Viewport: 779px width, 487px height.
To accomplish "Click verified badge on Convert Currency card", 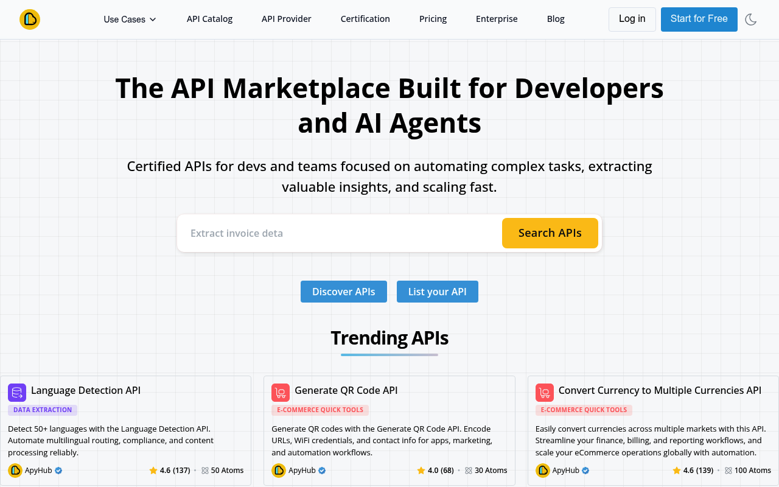I will click(x=586, y=471).
